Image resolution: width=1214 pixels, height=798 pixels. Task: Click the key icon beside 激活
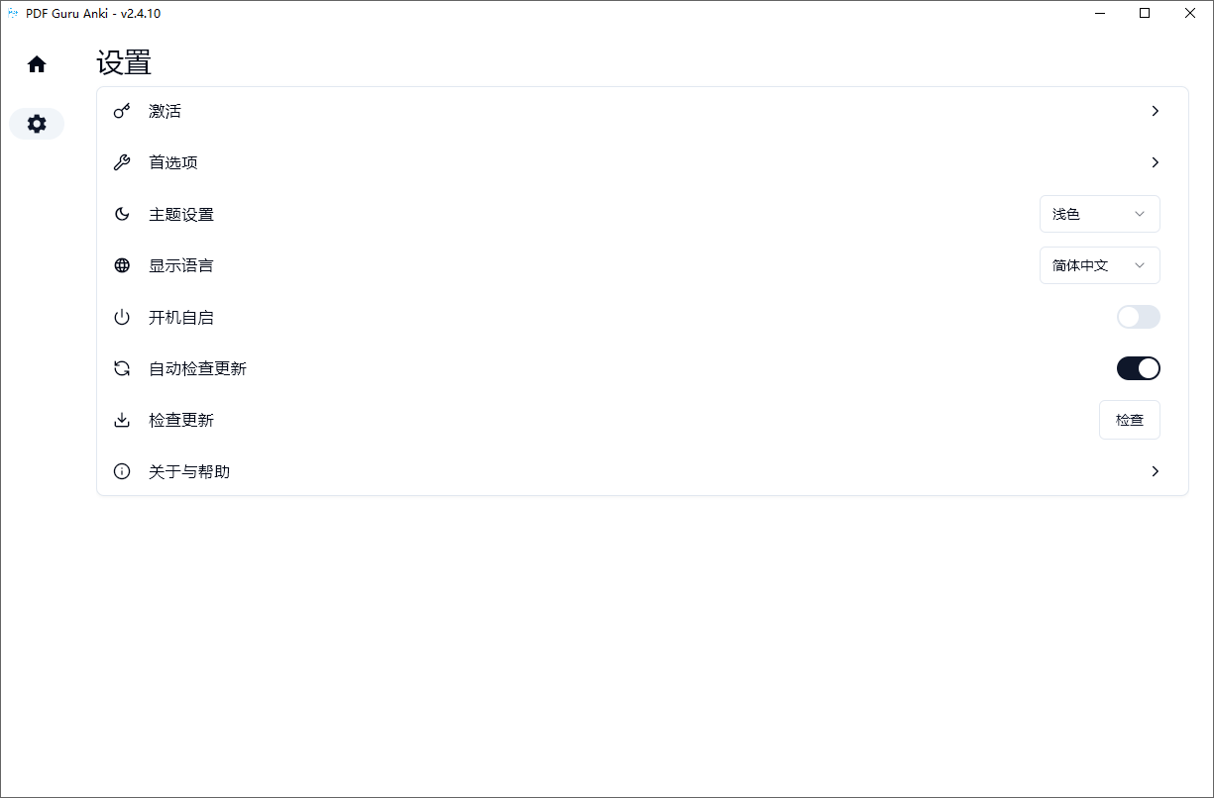point(122,111)
